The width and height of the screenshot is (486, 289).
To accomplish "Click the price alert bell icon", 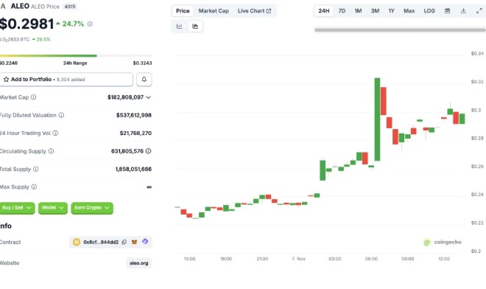I will pos(144,80).
